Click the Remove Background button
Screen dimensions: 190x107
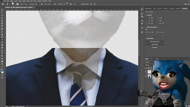click(x=155, y=41)
